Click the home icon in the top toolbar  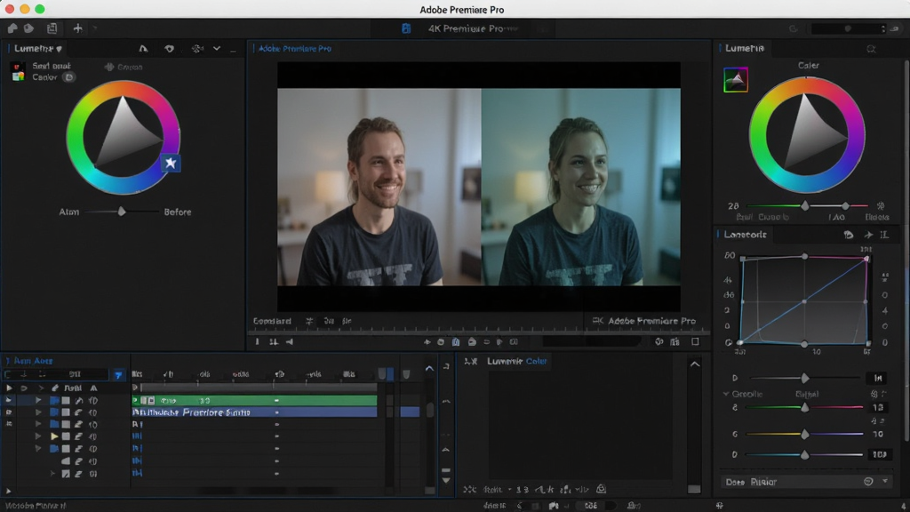point(12,28)
